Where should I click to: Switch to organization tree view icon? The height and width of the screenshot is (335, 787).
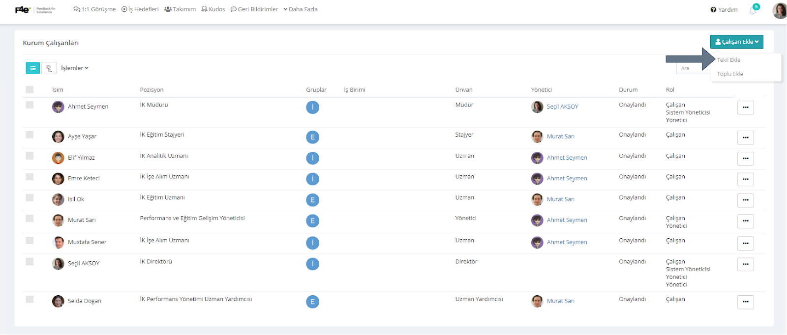click(x=49, y=68)
